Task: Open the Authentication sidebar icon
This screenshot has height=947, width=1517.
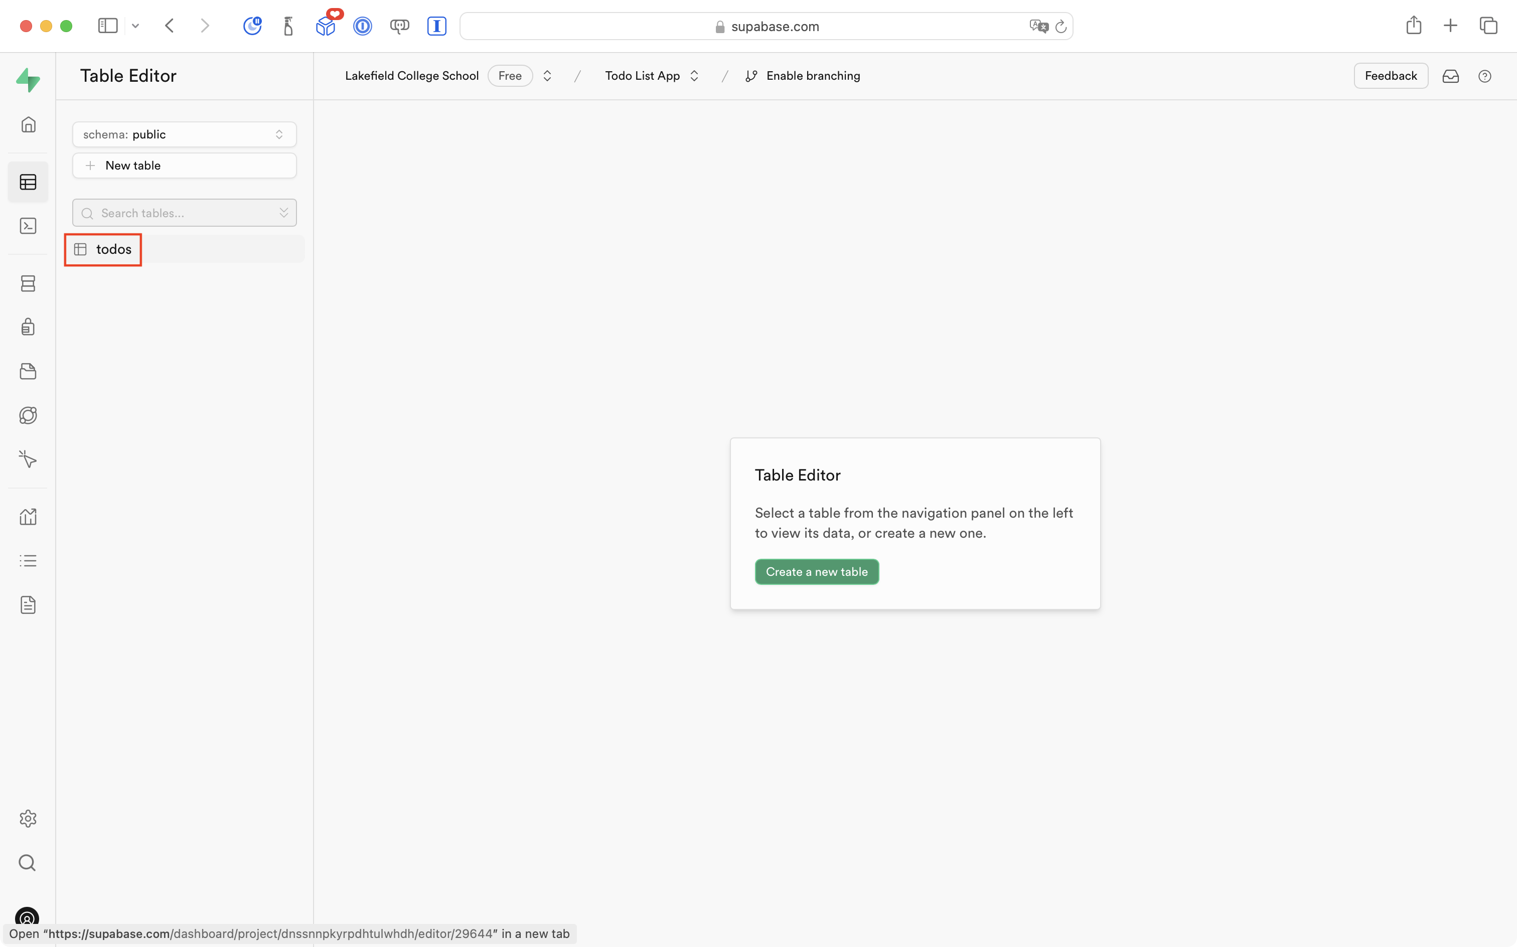Action: 28,327
